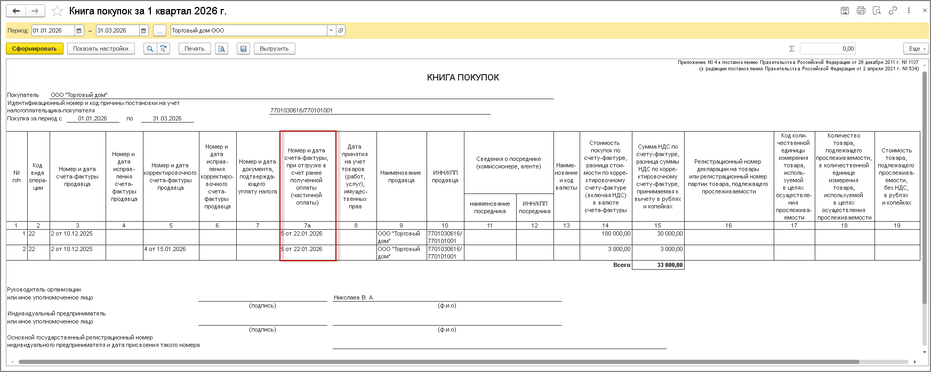Go forward with the right arrow button
Image resolution: width=931 pixels, height=372 pixels.
(x=35, y=11)
